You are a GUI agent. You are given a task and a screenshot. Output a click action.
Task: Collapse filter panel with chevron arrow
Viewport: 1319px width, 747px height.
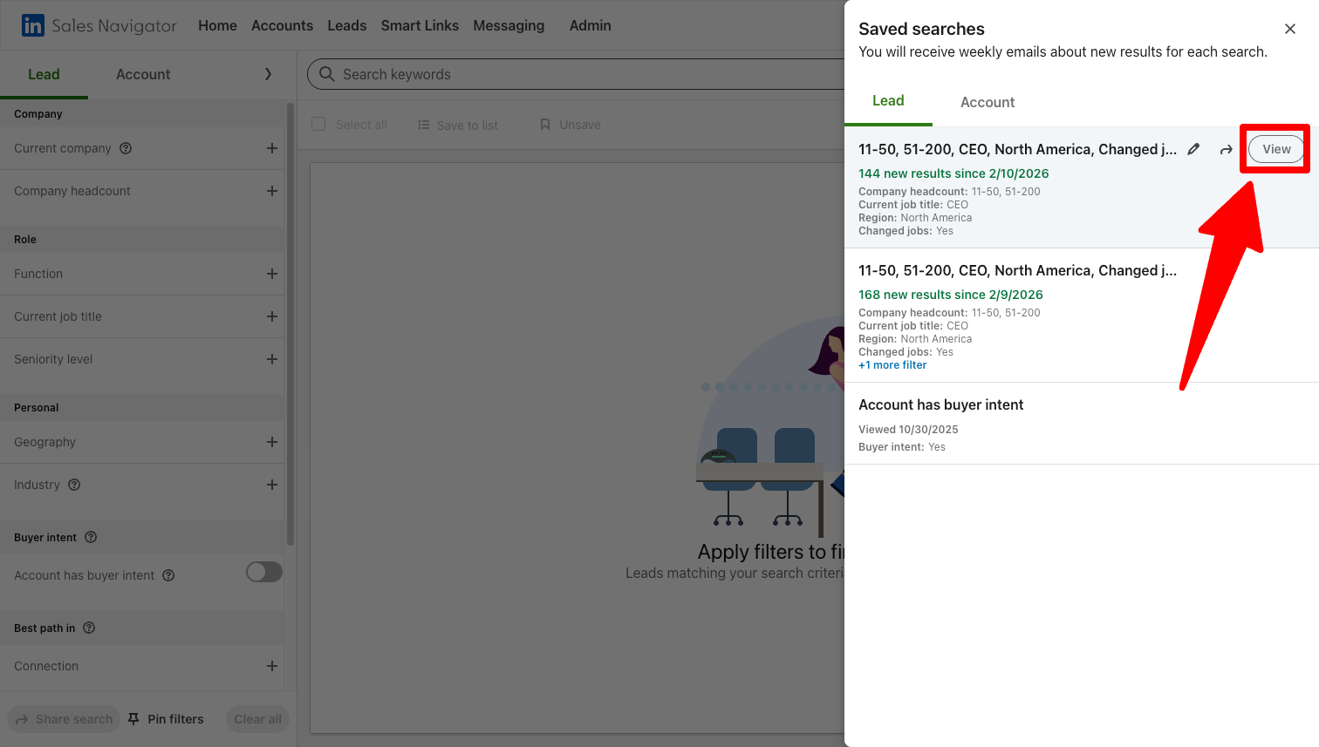268,74
